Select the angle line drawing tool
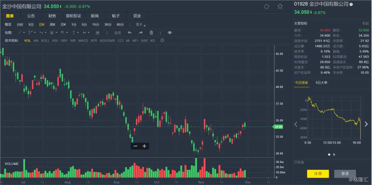The image size is (372, 185). (x=63, y=33)
